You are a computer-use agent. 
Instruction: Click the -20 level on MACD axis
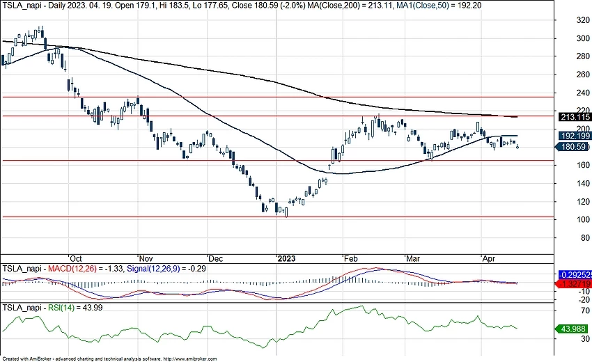(584, 300)
